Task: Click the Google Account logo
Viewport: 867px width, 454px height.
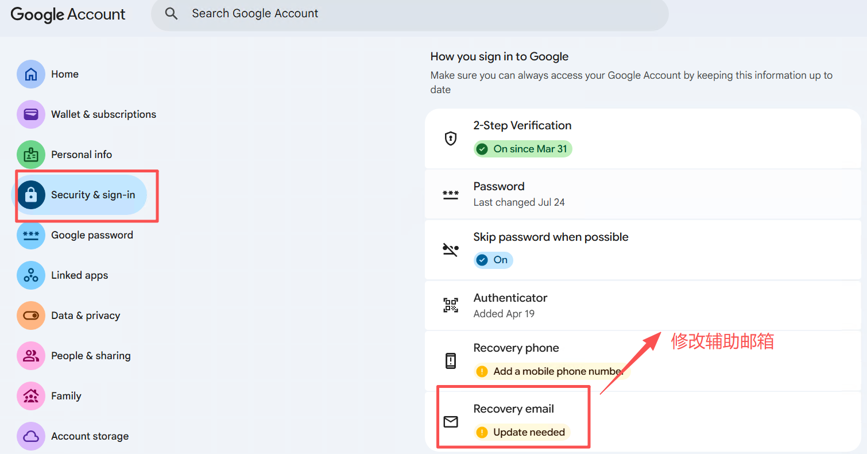Action: [68, 14]
